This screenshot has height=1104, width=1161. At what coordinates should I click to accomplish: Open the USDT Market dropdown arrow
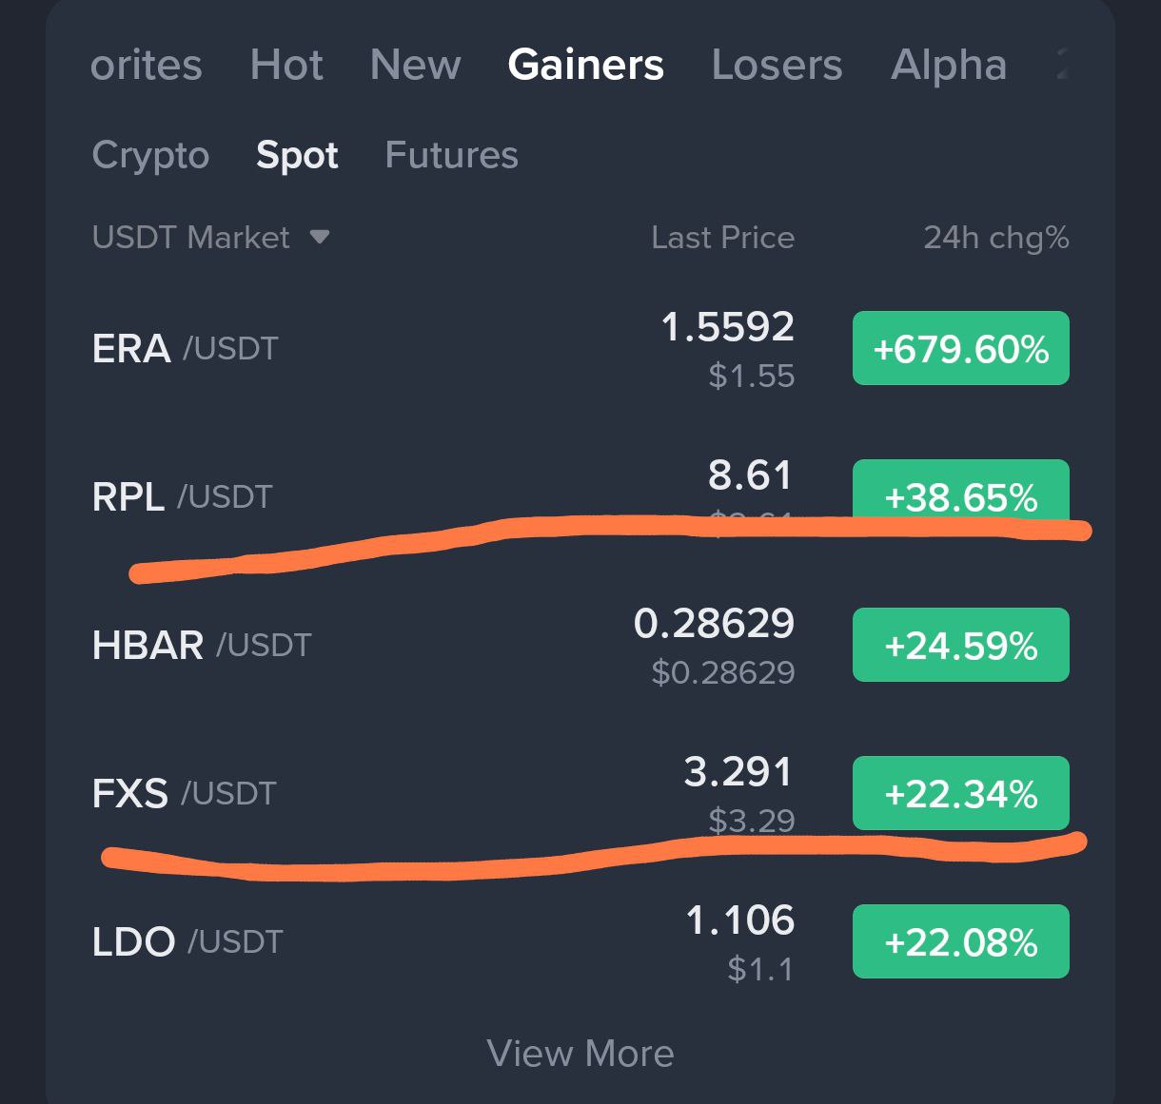tap(320, 237)
